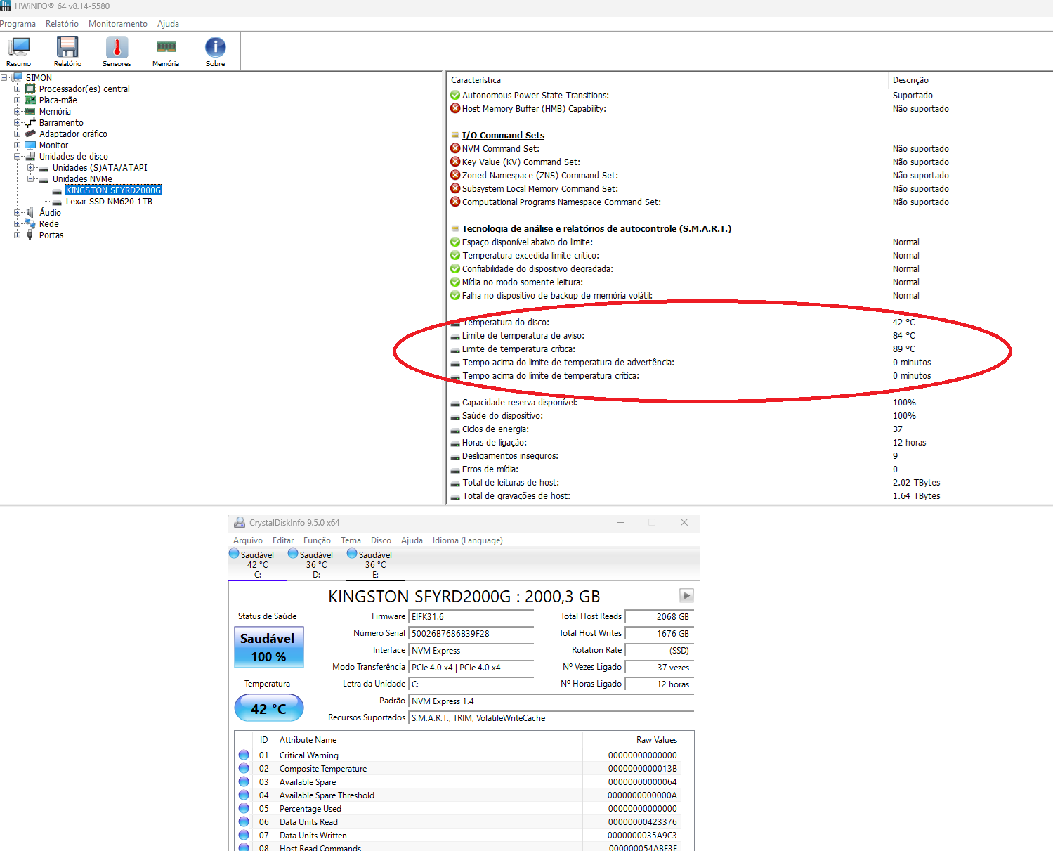Click the Característica column header

(476, 80)
